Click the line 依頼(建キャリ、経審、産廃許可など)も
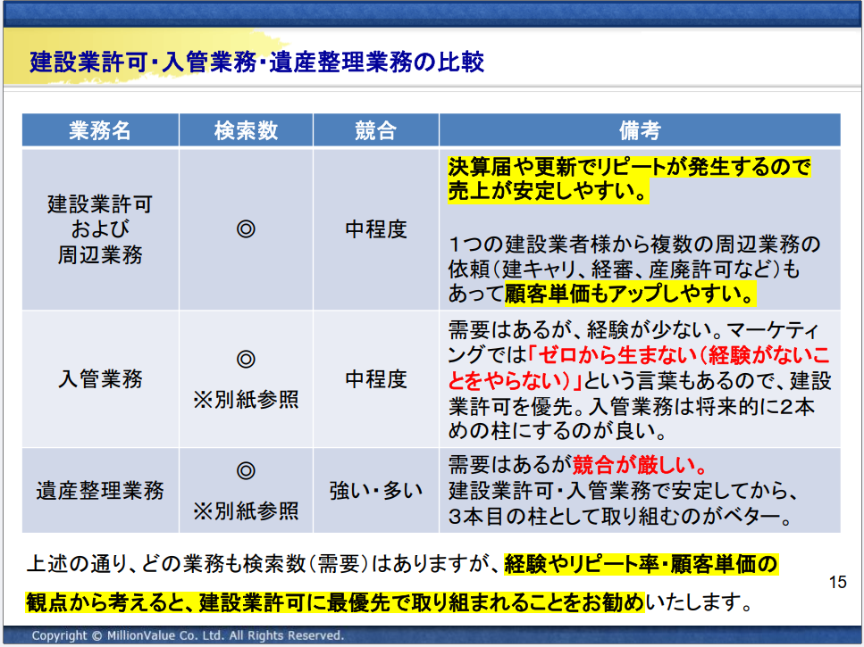This screenshot has height=647, width=864. pos(624,269)
